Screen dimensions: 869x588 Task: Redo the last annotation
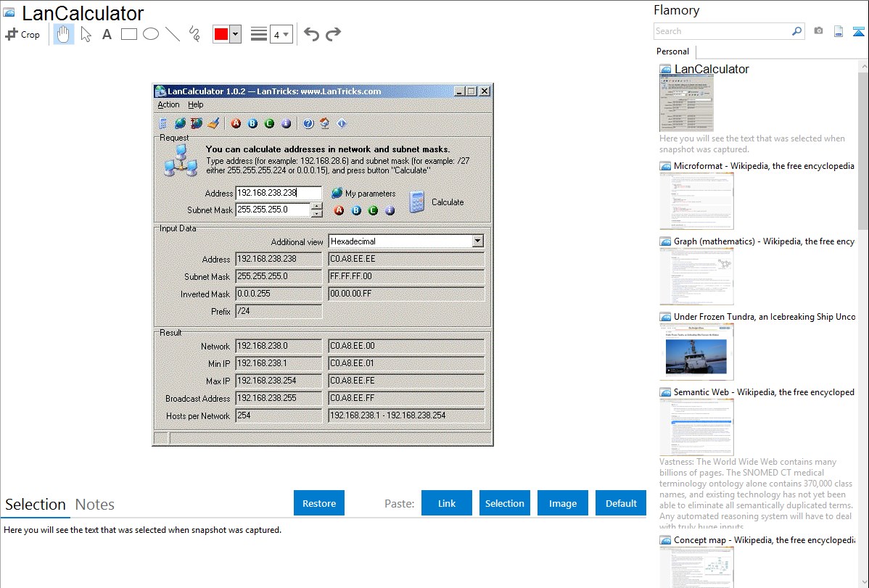click(x=333, y=34)
